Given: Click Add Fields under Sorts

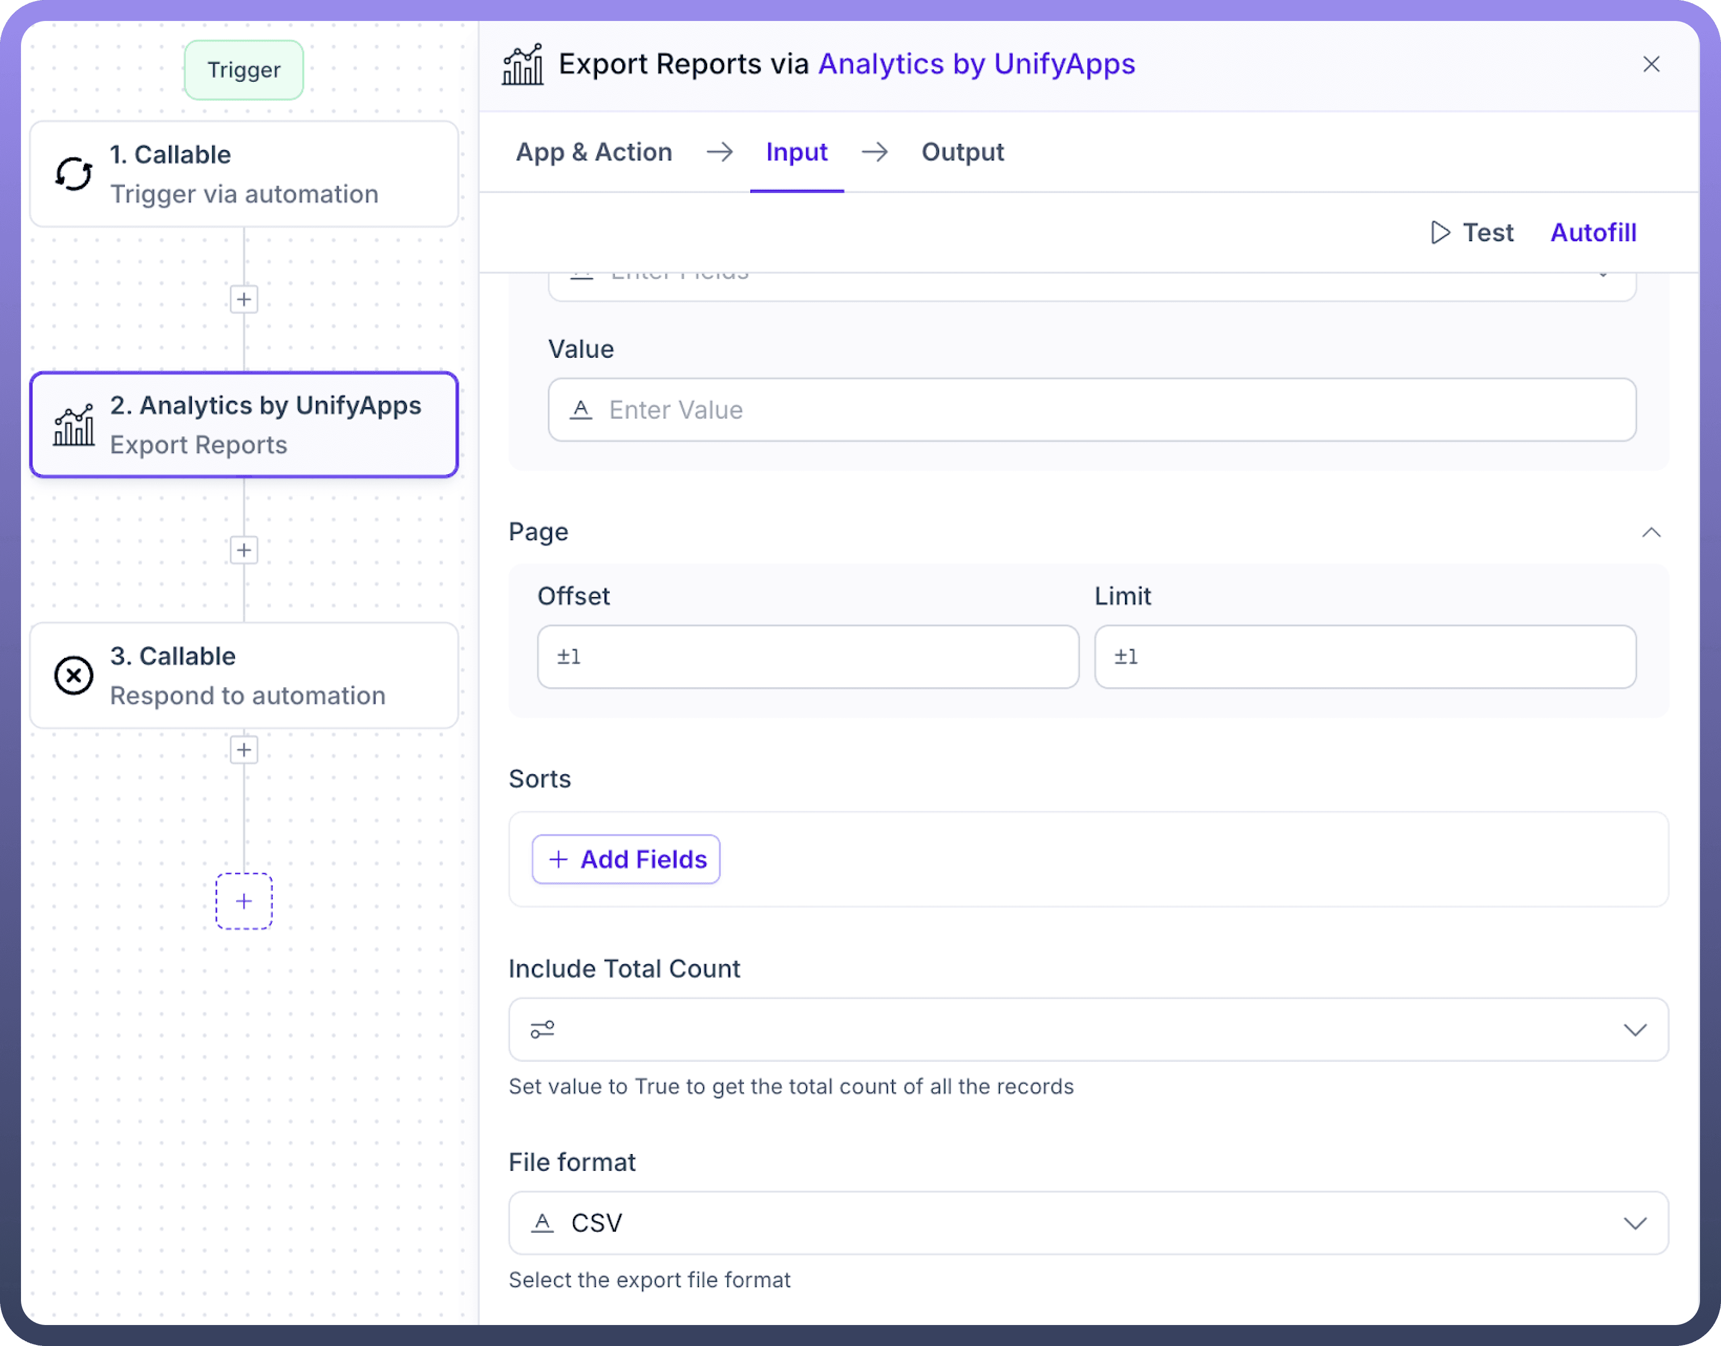Looking at the screenshot, I should pos(627,859).
